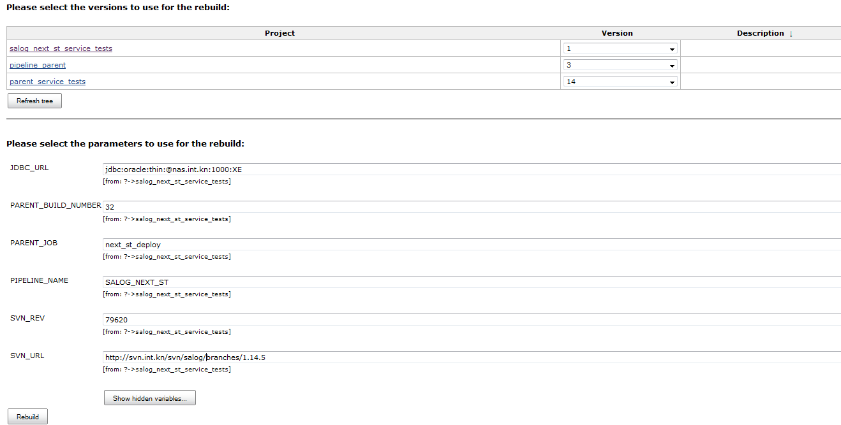Open the pipeline_parent project link
This screenshot has height=425, width=841.
pos(38,65)
